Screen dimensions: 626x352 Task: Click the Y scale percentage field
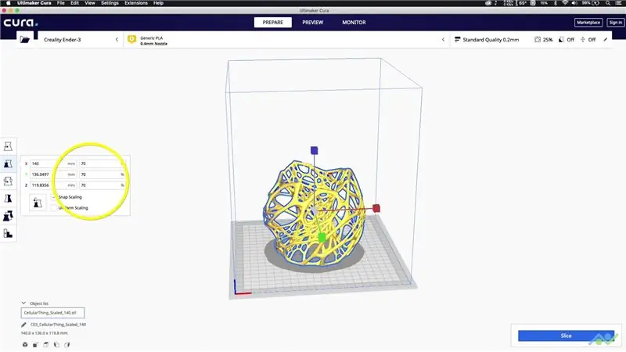[x=103, y=174]
